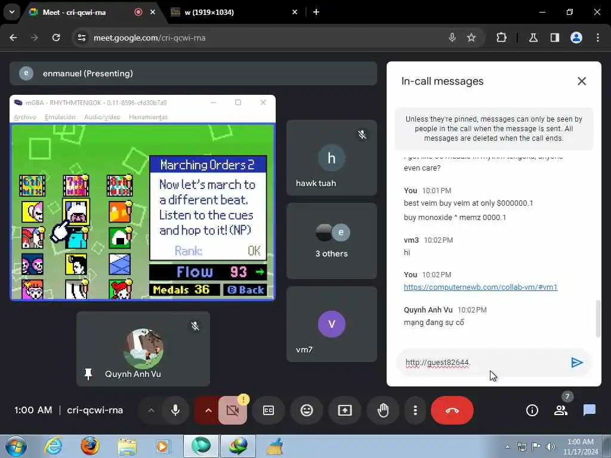Image resolution: width=611 pixels, height=458 pixels.
Task: Open the meeting details info icon
Action: (532, 410)
